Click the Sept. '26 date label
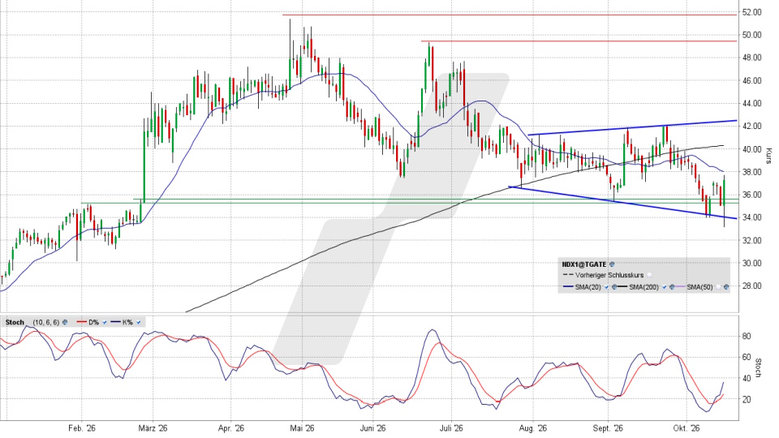The height and width of the screenshot is (438, 779). (608, 428)
